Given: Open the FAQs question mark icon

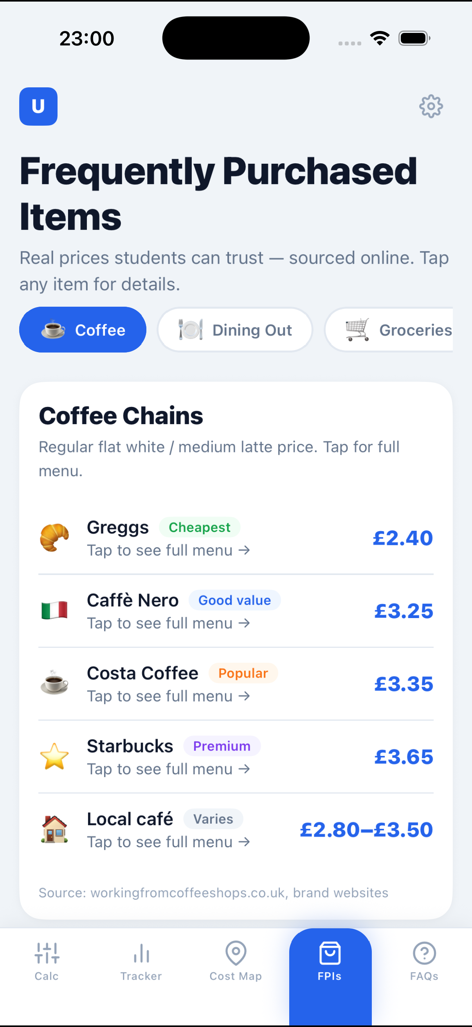Looking at the screenshot, I should click(x=424, y=953).
